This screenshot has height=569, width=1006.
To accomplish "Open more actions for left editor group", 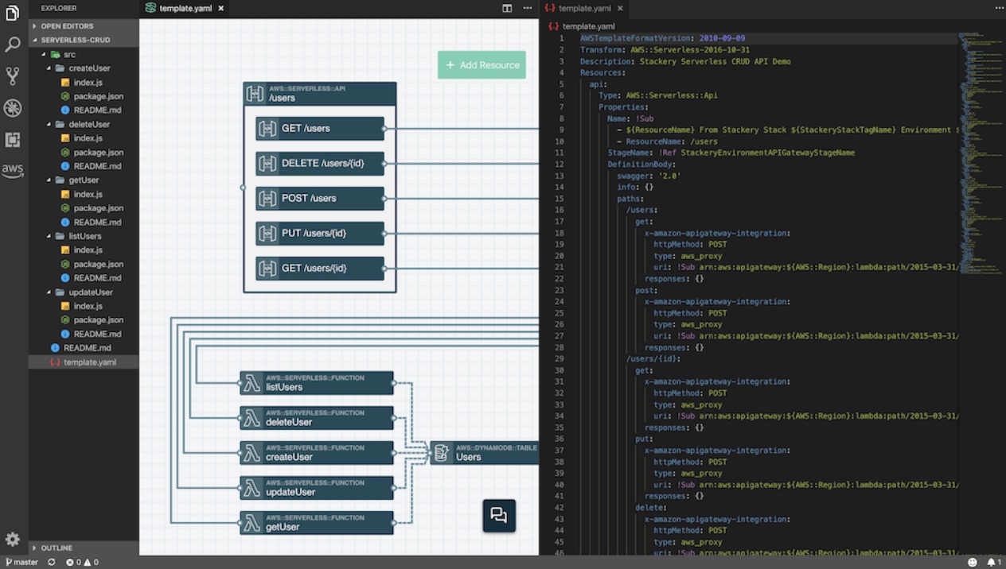I will click(x=528, y=8).
